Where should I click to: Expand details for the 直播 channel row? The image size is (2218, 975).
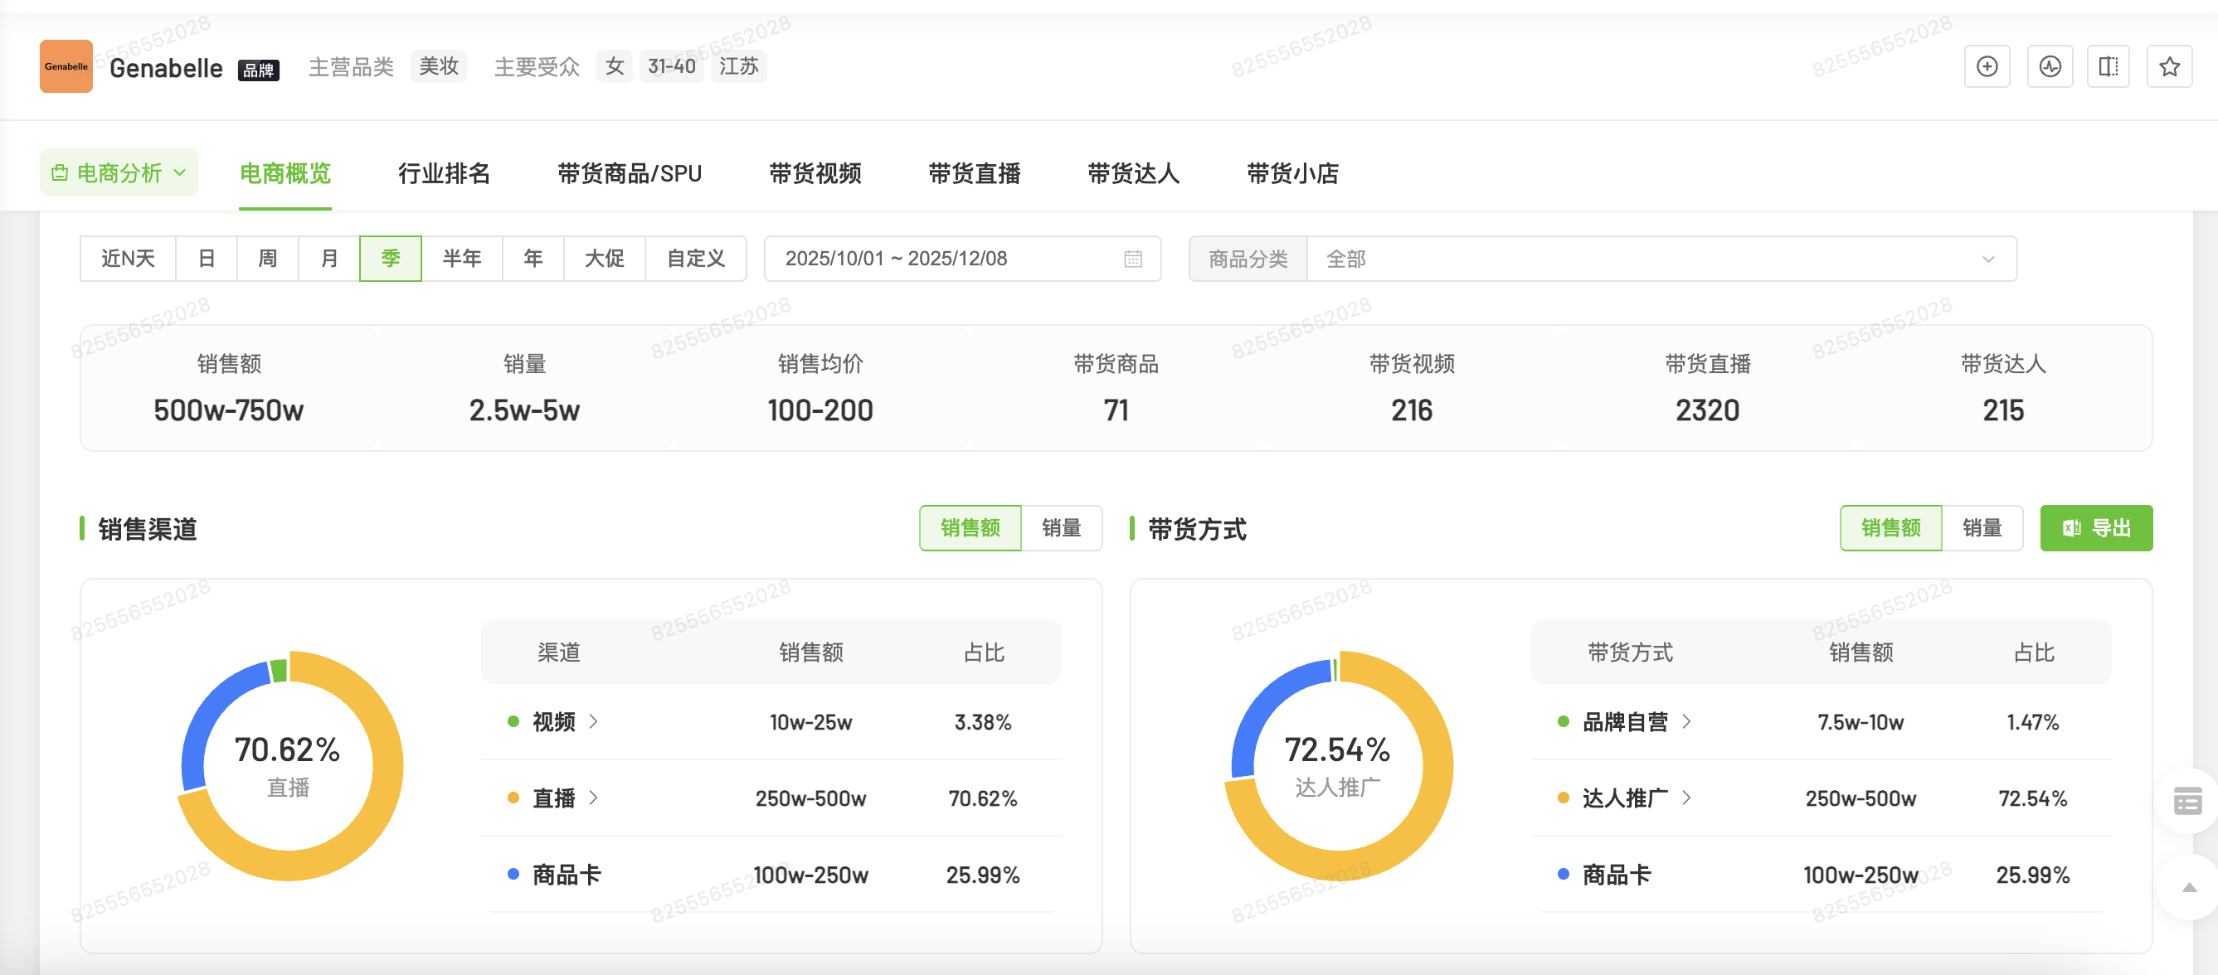(594, 798)
